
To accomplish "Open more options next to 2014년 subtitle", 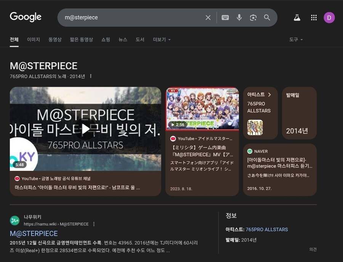I will (x=91, y=76).
